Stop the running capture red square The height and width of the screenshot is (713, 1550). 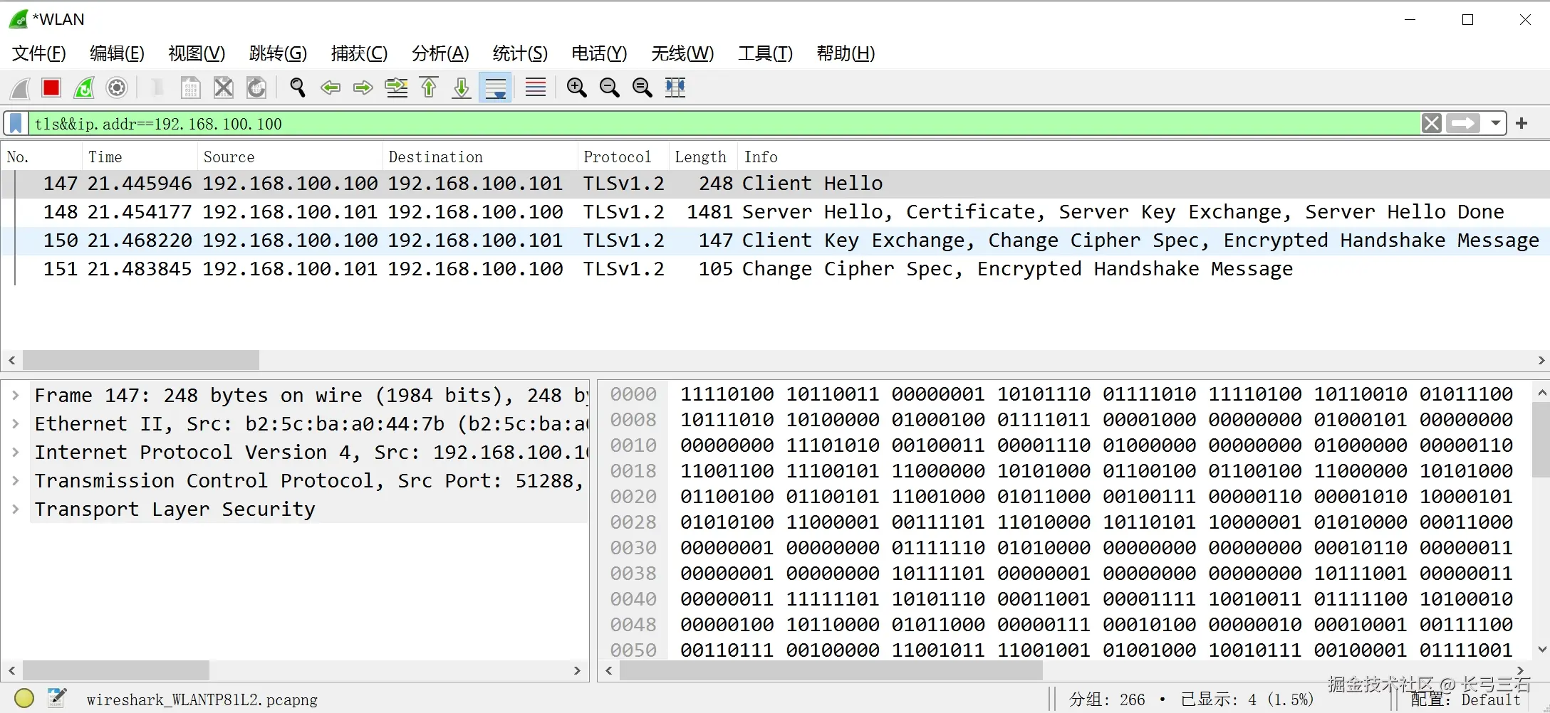(x=51, y=88)
